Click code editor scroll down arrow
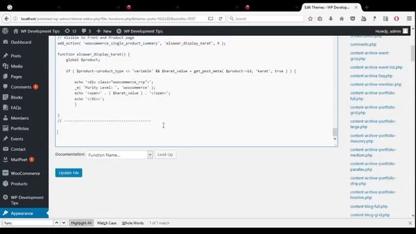Image resolution: width=416 pixels, height=234 pixels. (x=335, y=138)
